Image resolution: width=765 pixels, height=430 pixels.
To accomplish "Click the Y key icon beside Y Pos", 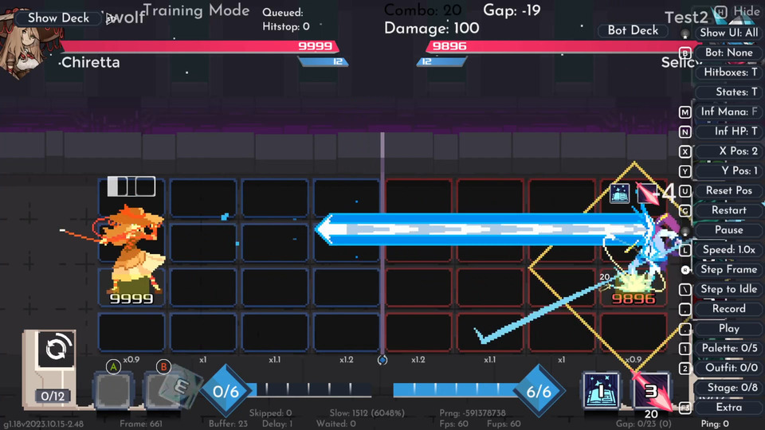I will 685,171.
